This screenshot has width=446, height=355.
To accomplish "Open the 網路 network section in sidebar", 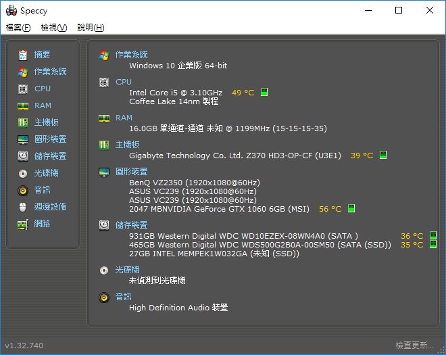I will (42, 224).
